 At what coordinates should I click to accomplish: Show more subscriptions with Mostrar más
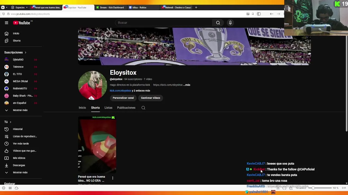pos(20,110)
